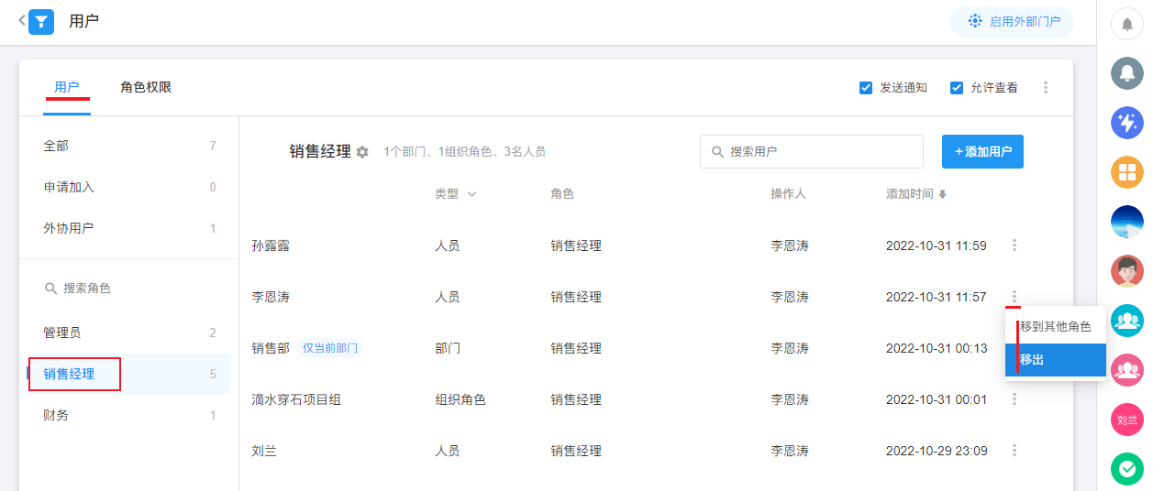The image size is (1153, 491).
Task: Select 移出 in the context menu
Action: 1056,360
